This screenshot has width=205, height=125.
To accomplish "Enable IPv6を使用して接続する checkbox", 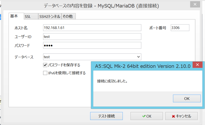I will point(45,73).
